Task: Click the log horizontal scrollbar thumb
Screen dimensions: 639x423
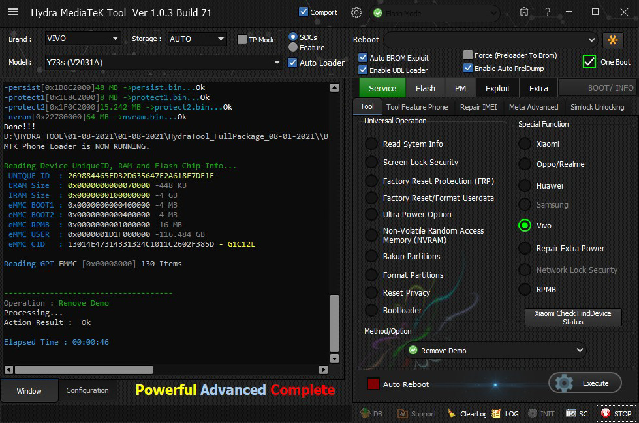Action: [x=84, y=369]
